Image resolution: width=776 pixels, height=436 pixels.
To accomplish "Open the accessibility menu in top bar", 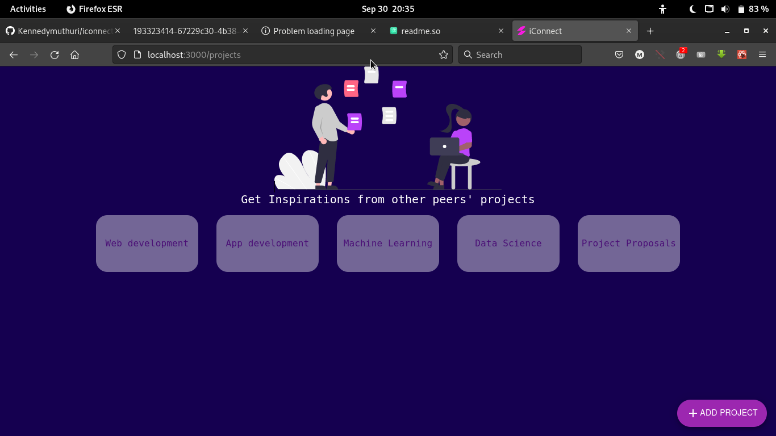I will 662,9.
